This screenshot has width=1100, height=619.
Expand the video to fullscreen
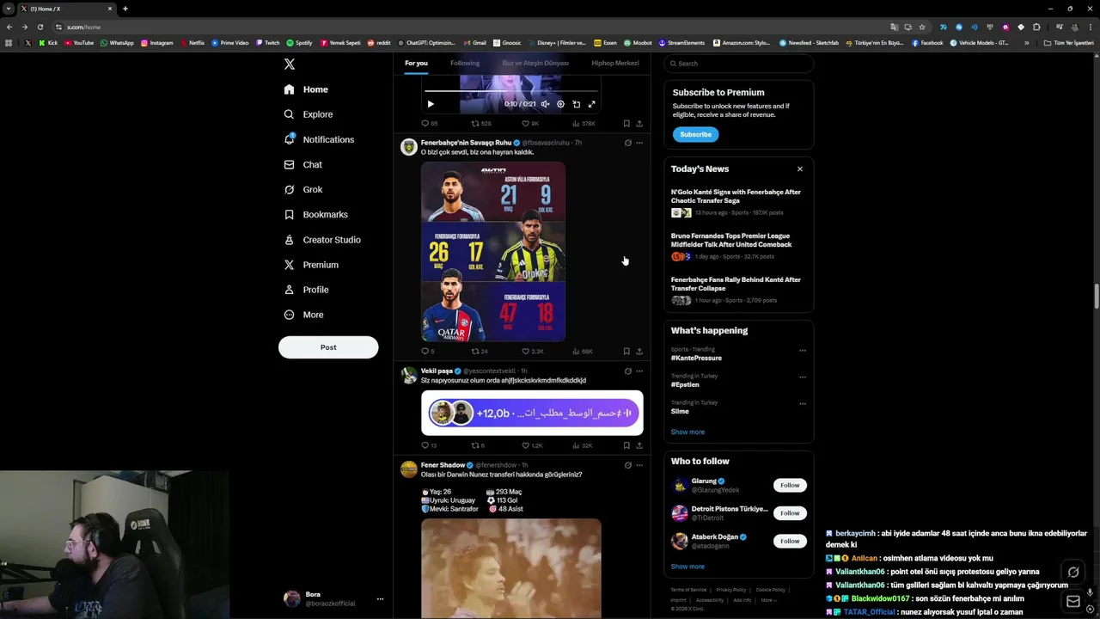(591, 104)
